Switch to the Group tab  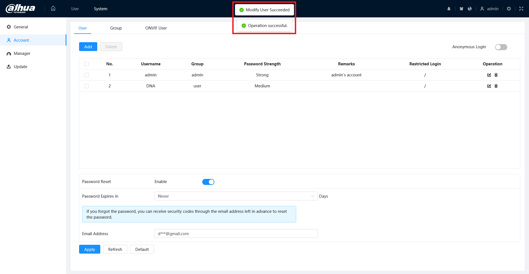point(116,28)
